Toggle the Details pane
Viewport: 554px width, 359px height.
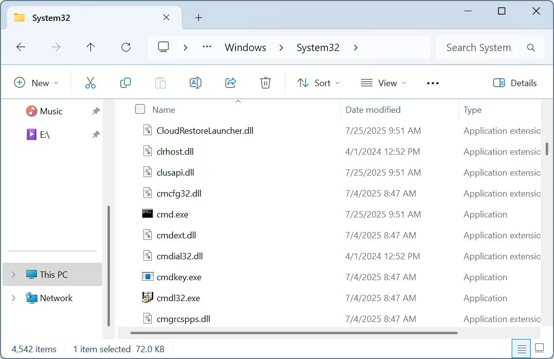(515, 83)
